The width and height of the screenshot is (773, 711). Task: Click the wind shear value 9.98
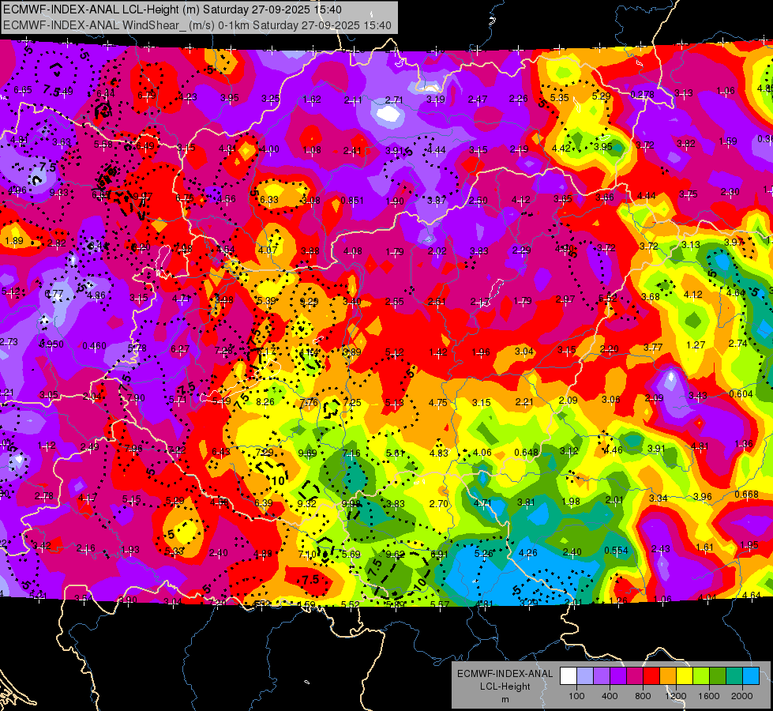[x=351, y=503]
